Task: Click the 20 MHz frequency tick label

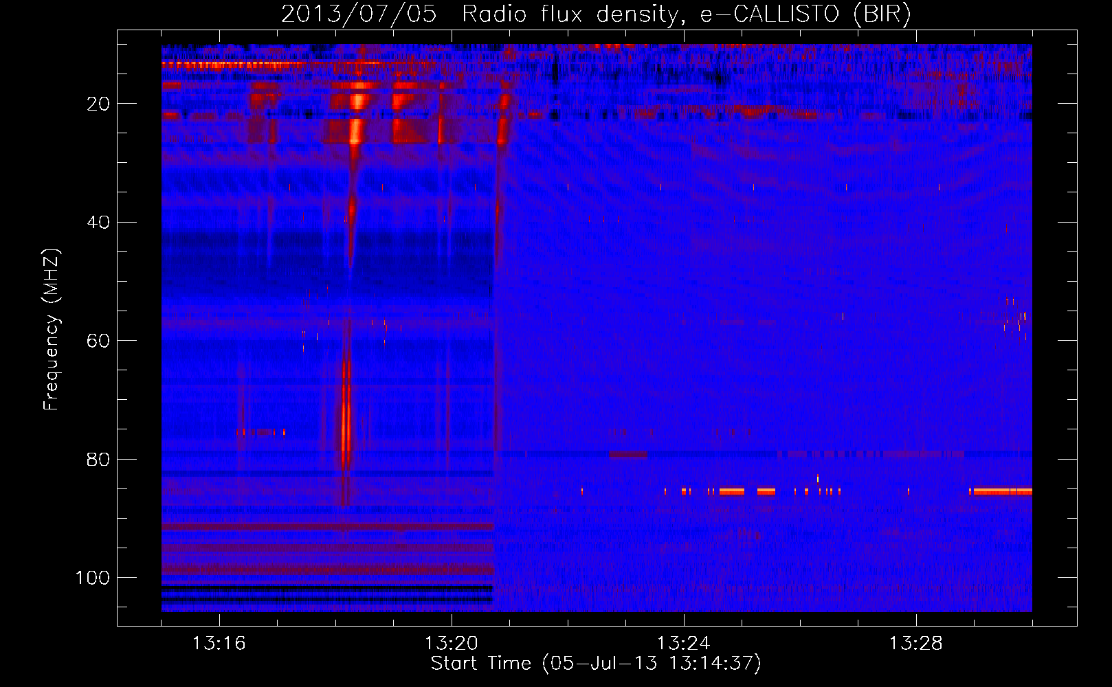Action: pos(98,104)
